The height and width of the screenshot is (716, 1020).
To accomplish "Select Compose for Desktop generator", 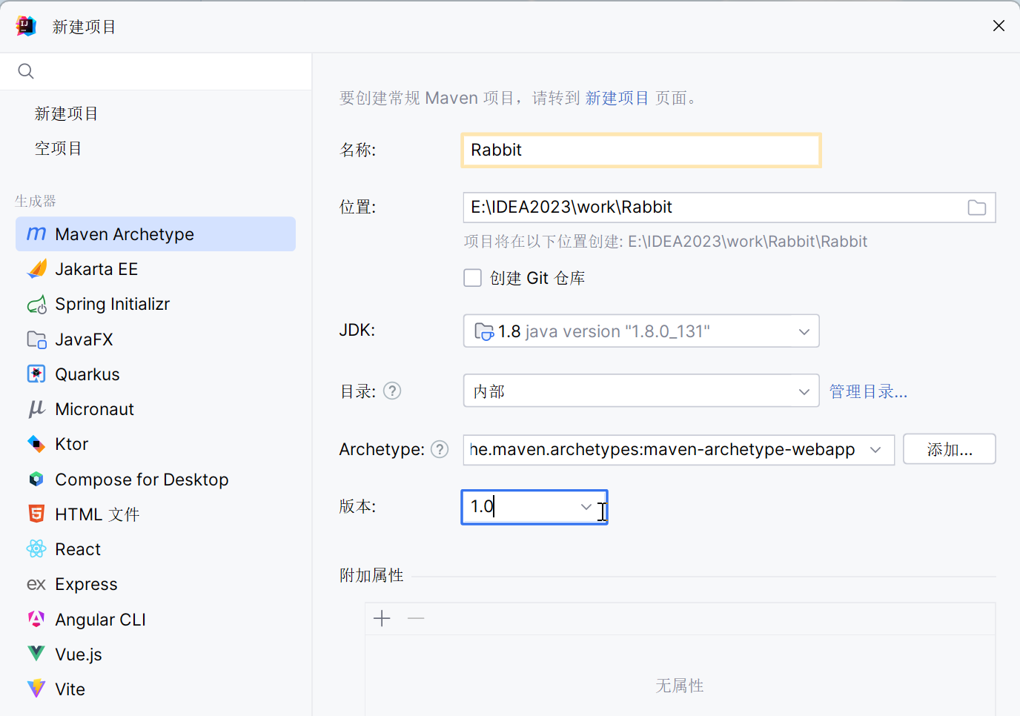I will pos(156,480).
